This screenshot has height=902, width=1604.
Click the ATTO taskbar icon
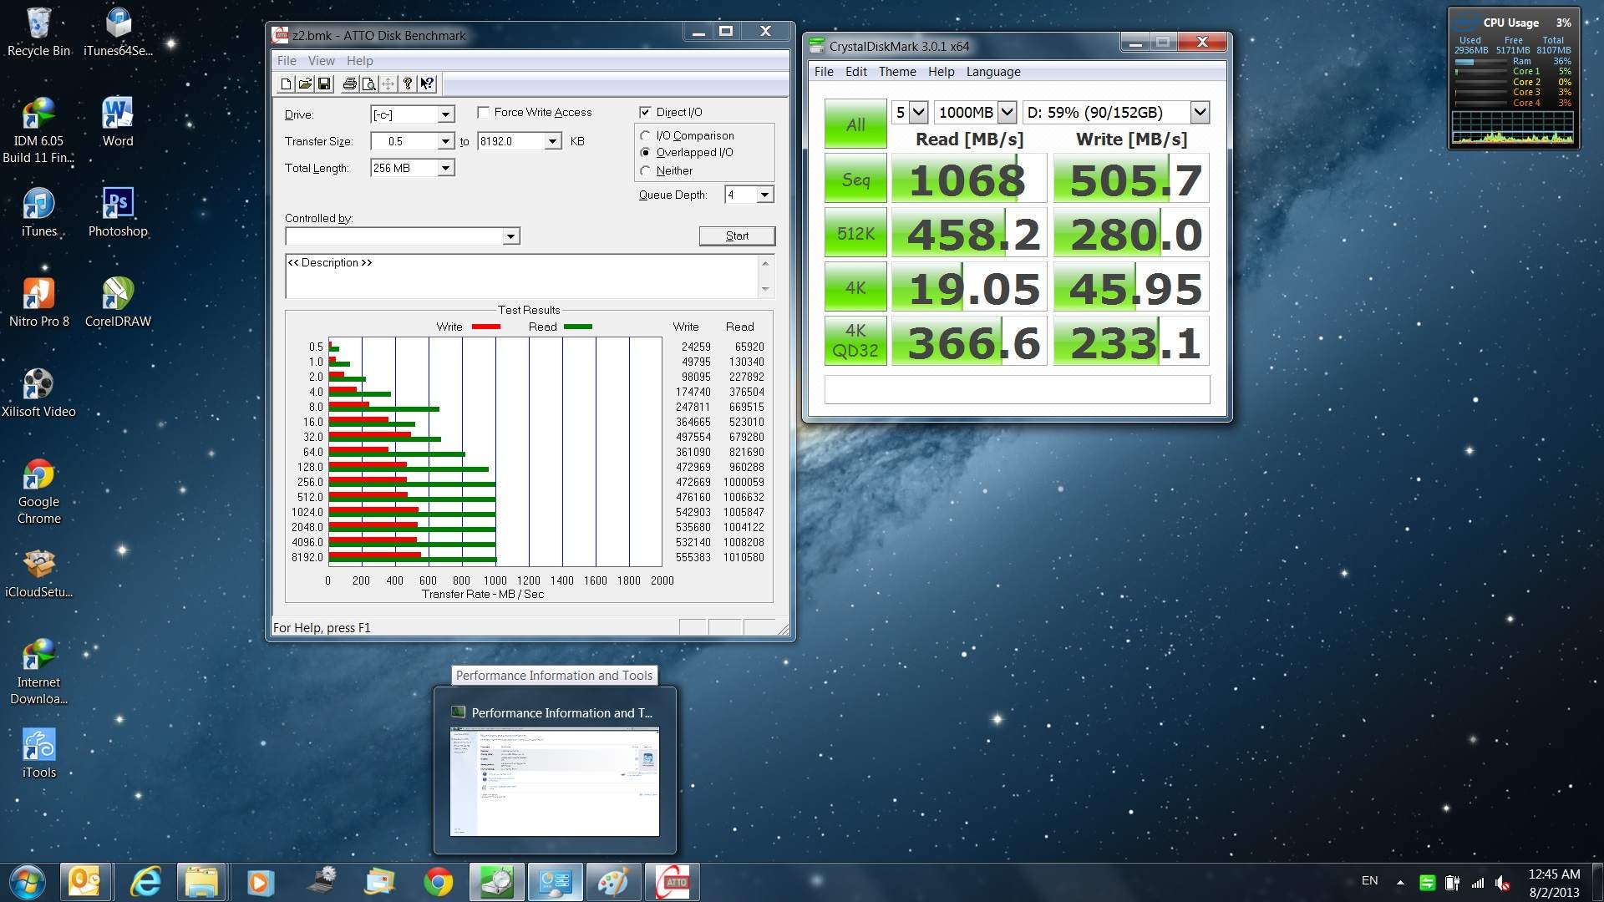[673, 882]
